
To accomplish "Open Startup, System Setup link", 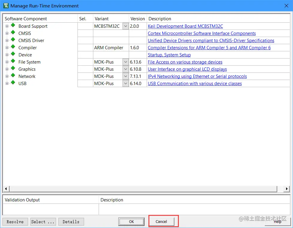I will [169, 55].
